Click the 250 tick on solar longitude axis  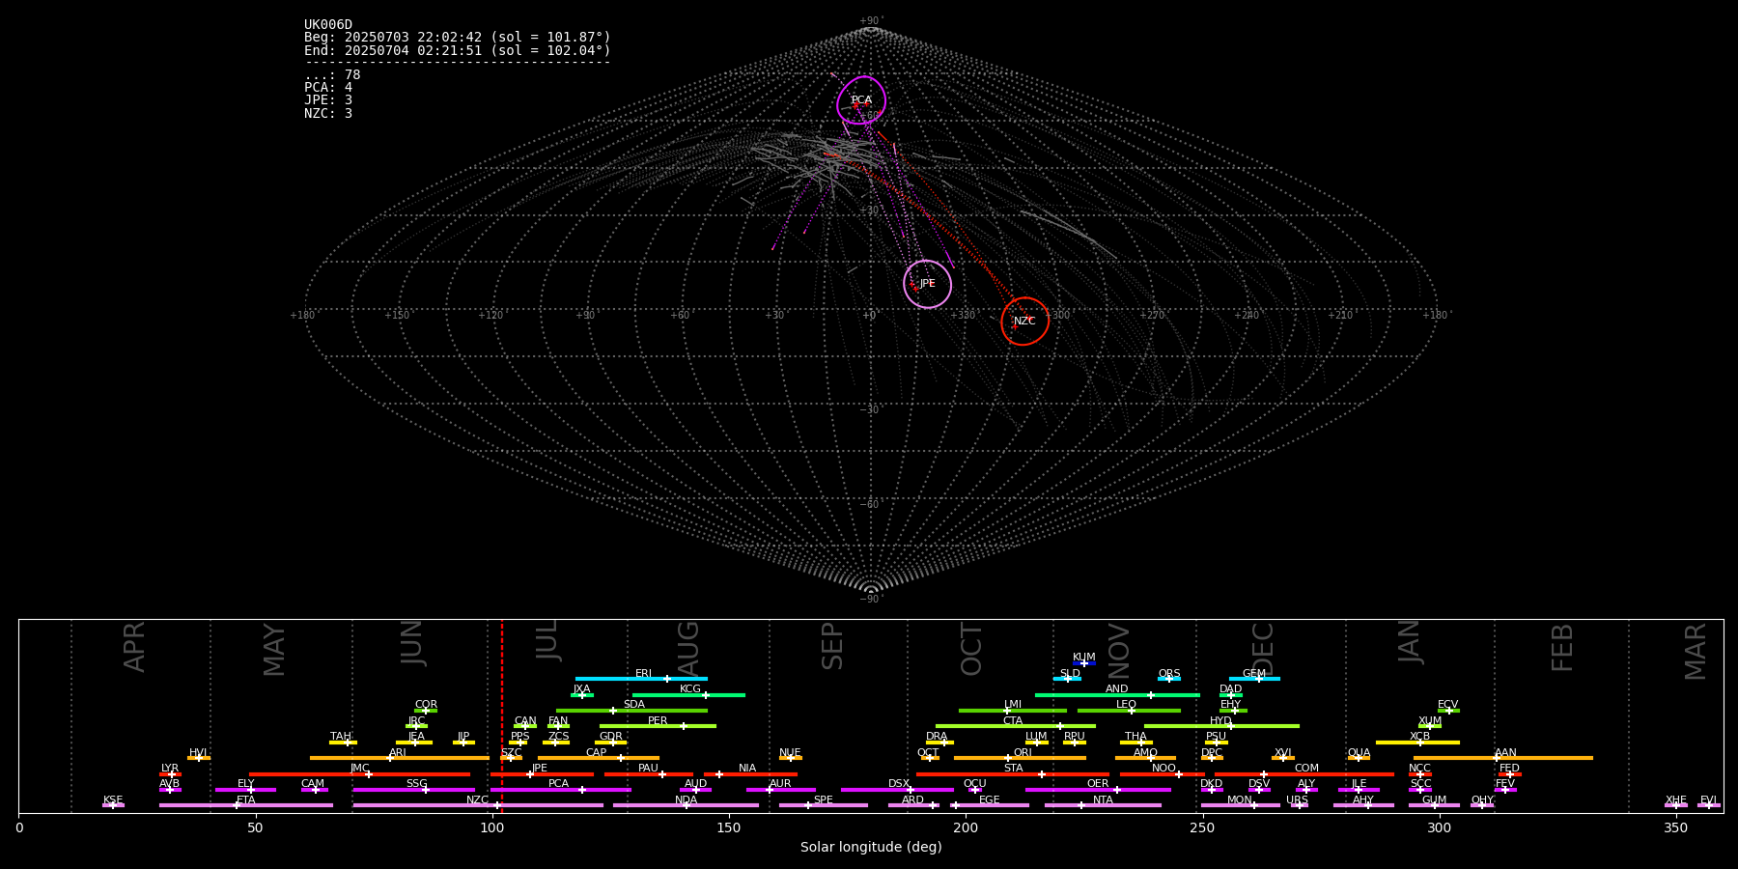[1202, 827]
